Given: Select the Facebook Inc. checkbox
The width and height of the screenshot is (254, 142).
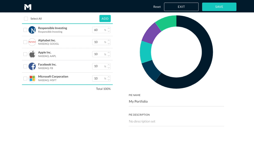Looking at the screenshot, I should click(25, 66).
